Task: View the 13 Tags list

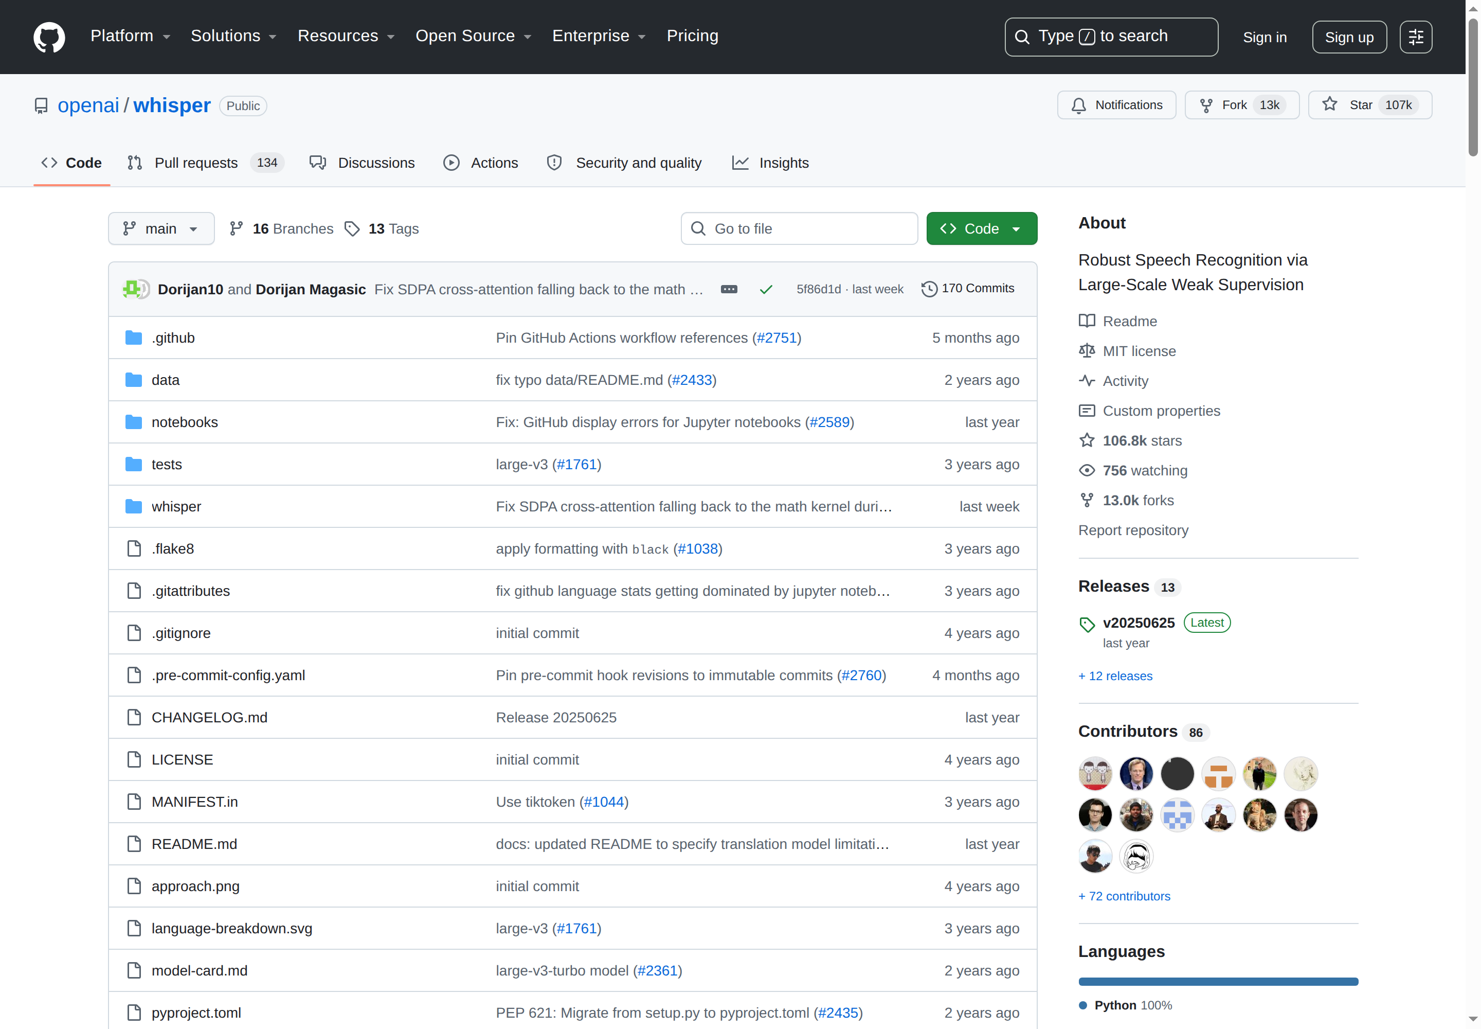Action: point(382,229)
